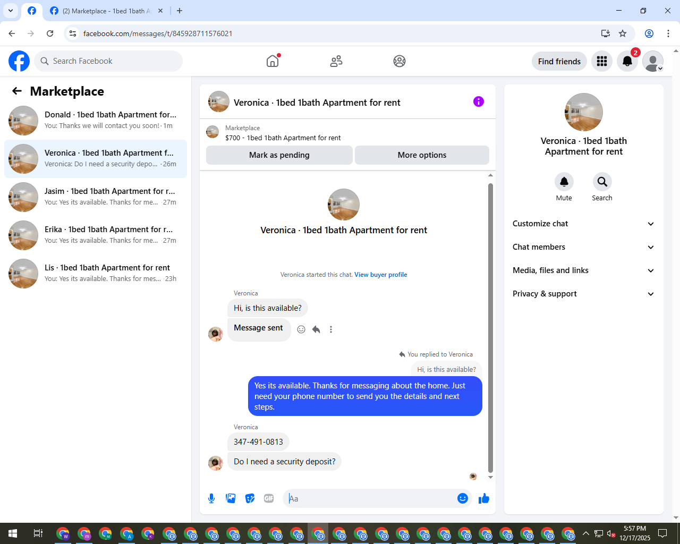The height and width of the screenshot is (544, 680).
Task: Click the chat scroll-down arrow
Action: pyautogui.click(x=490, y=477)
